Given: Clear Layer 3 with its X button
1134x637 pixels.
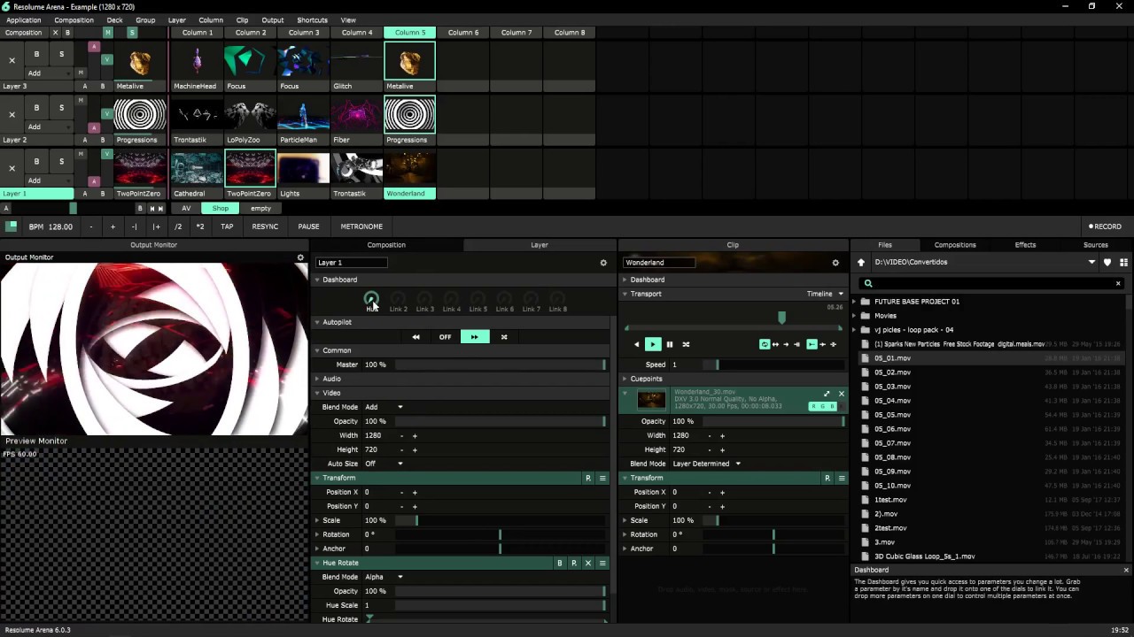Looking at the screenshot, I should [x=12, y=61].
